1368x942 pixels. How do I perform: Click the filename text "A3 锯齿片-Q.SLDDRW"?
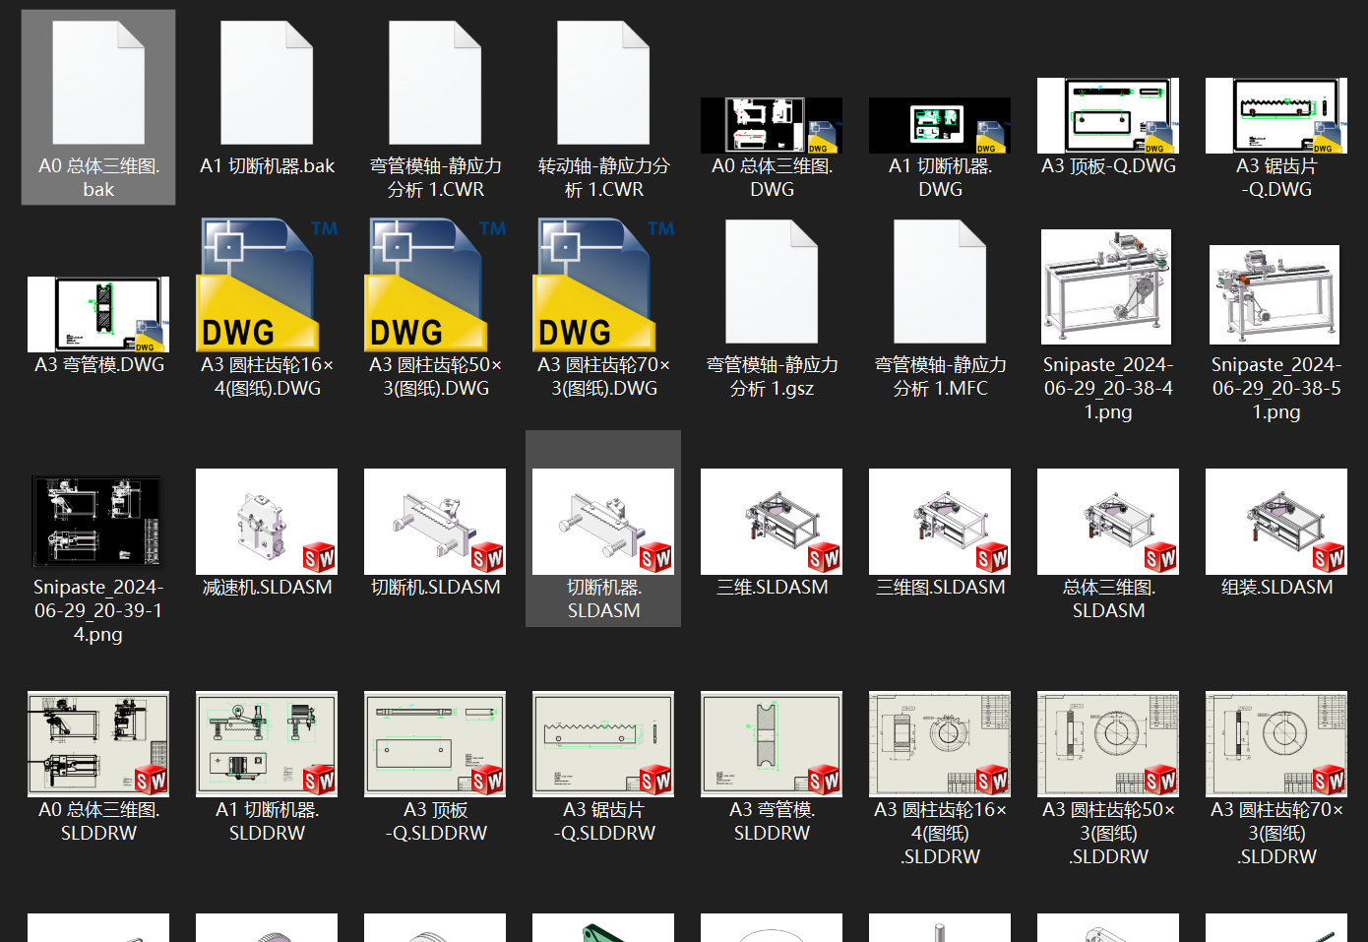603,822
